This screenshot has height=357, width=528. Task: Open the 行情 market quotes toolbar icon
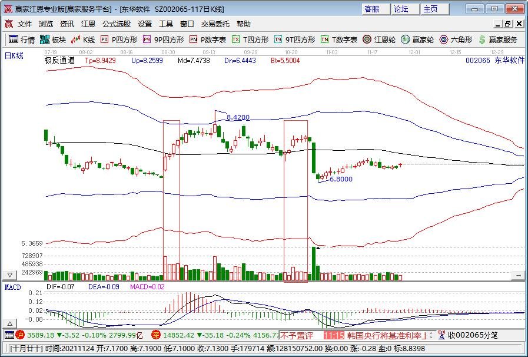[x=22, y=40]
